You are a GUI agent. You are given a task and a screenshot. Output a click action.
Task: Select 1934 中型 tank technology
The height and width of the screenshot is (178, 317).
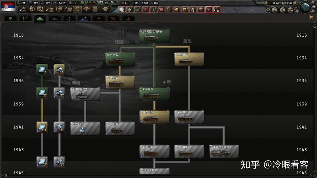(x=154, y=94)
